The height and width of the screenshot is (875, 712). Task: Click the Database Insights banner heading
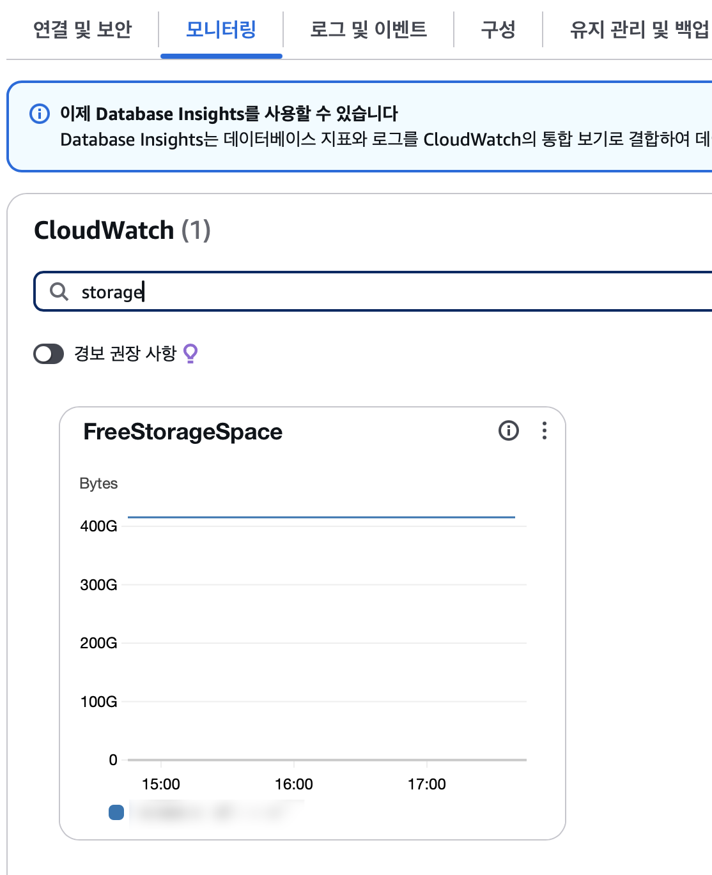coord(229,114)
